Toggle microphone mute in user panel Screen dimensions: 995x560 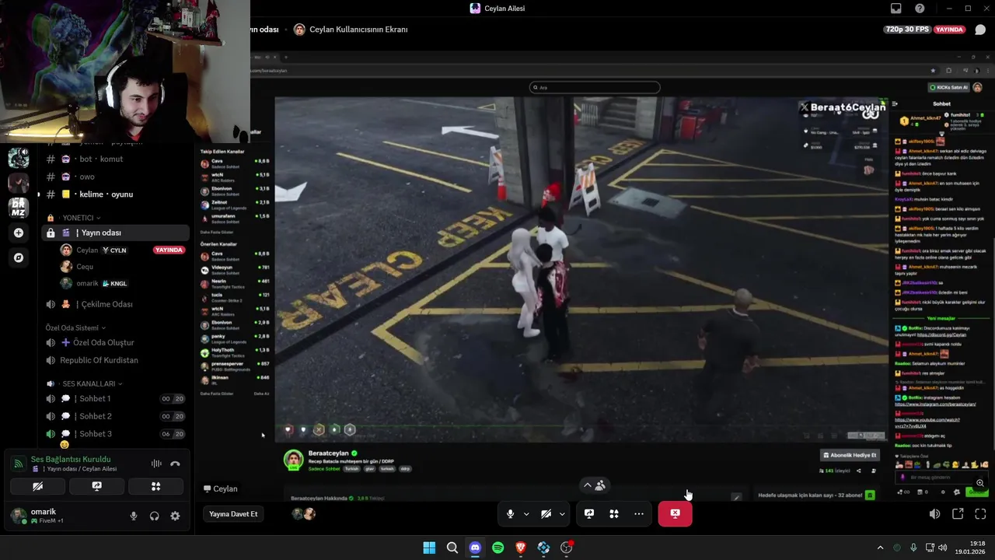134,516
